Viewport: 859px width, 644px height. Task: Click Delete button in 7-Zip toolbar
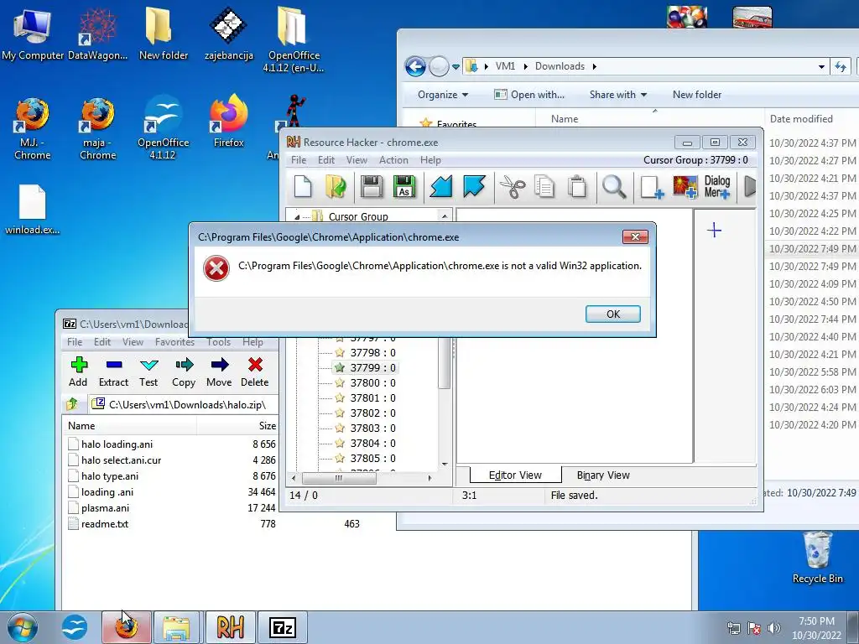click(255, 371)
